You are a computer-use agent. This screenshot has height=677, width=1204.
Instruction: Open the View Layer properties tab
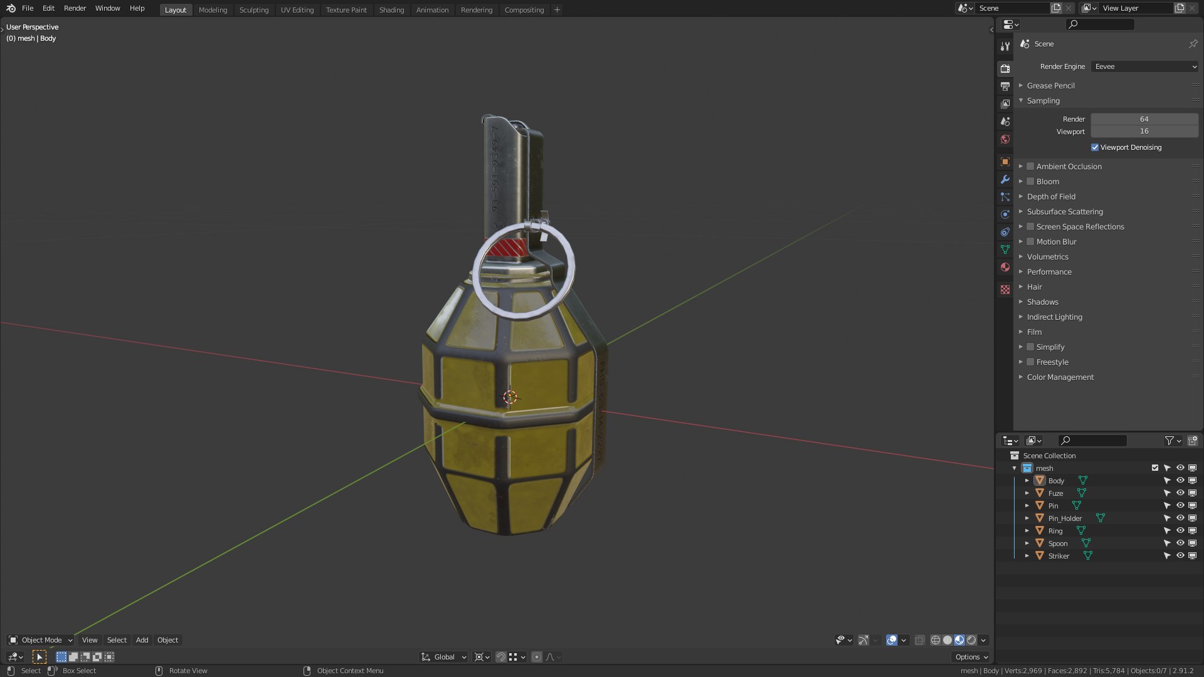click(1005, 103)
